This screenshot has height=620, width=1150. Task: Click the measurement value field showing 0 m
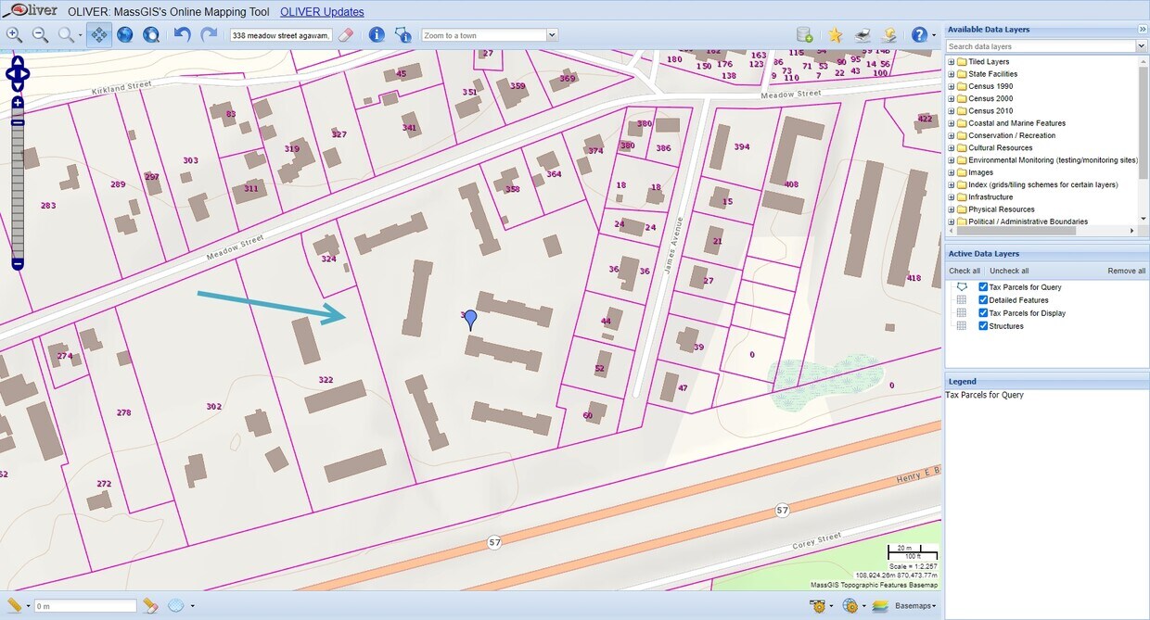(85, 606)
